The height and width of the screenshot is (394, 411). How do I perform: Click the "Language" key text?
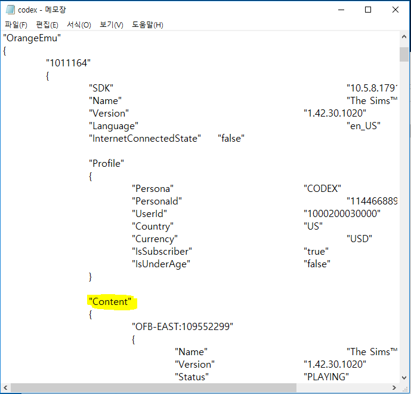pos(113,126)
